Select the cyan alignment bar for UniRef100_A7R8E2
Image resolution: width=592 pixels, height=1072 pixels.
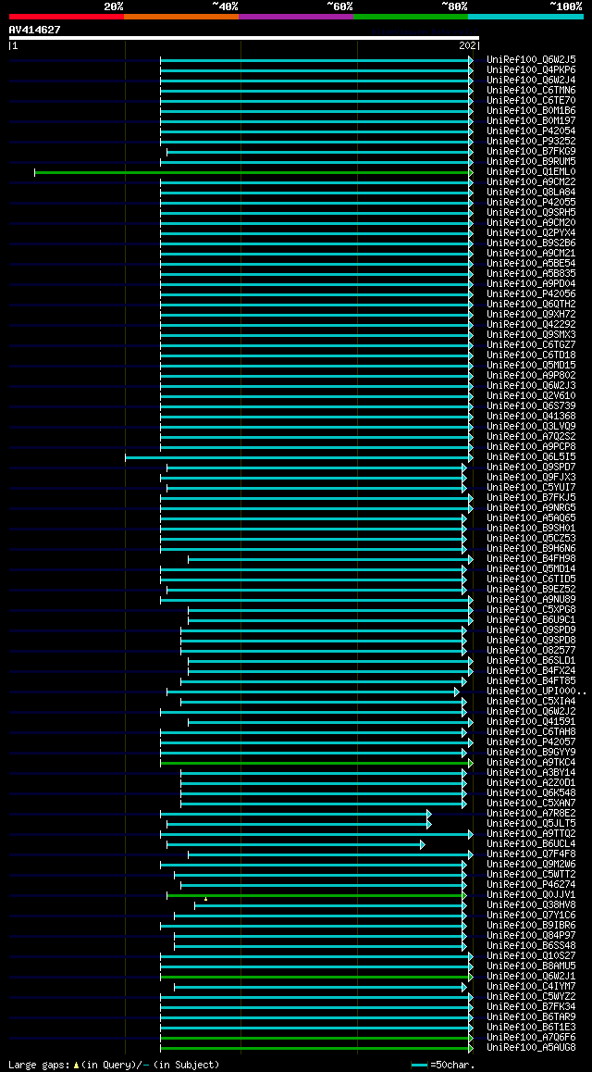click(x=296, y=814)
